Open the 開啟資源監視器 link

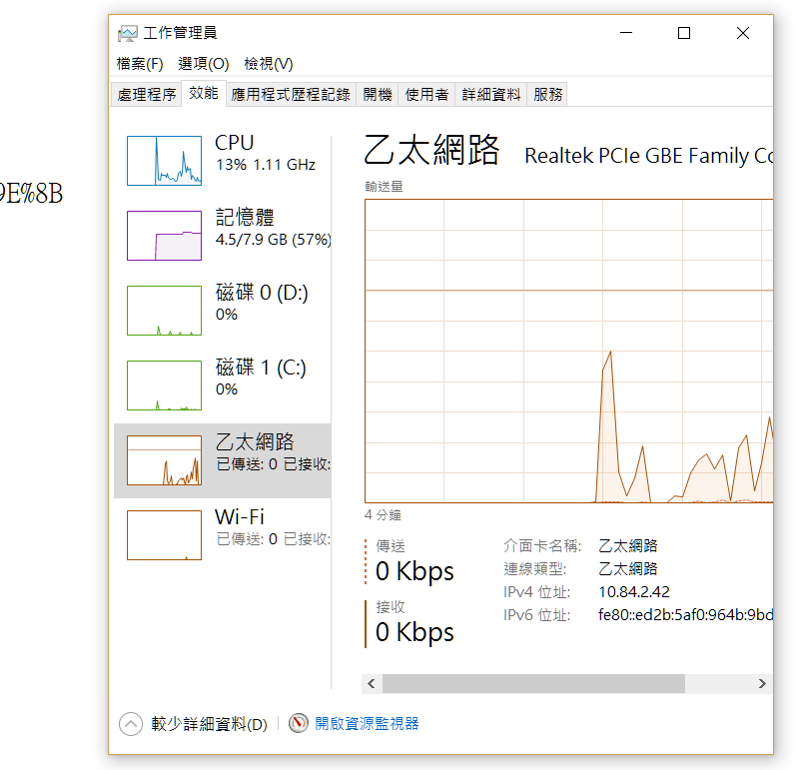(367, 723)
